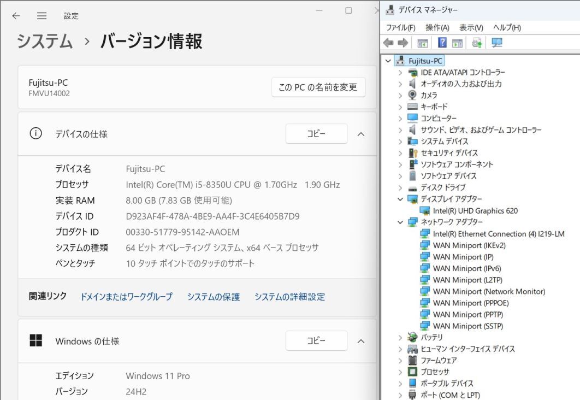Screen dimensions: 580x400
Task: Click the security devices category icon
Action: tap(413, 153)
